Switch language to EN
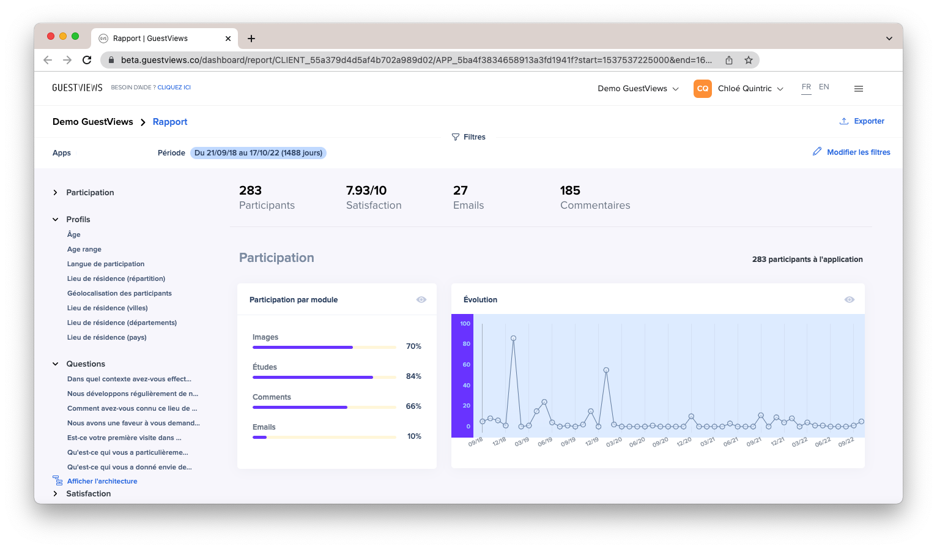Image resolution: width=937 pixels, height=549 pixels. (824, 87)
